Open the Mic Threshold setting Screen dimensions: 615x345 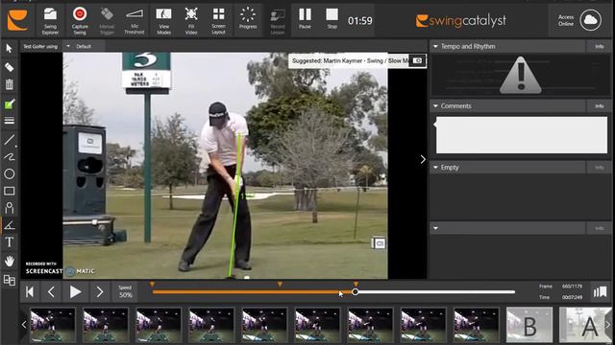pyautogui.click(x=135, y=21)
